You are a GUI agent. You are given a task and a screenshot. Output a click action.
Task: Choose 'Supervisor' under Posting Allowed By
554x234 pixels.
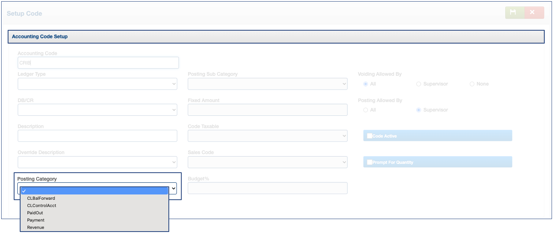click(419, 110)
